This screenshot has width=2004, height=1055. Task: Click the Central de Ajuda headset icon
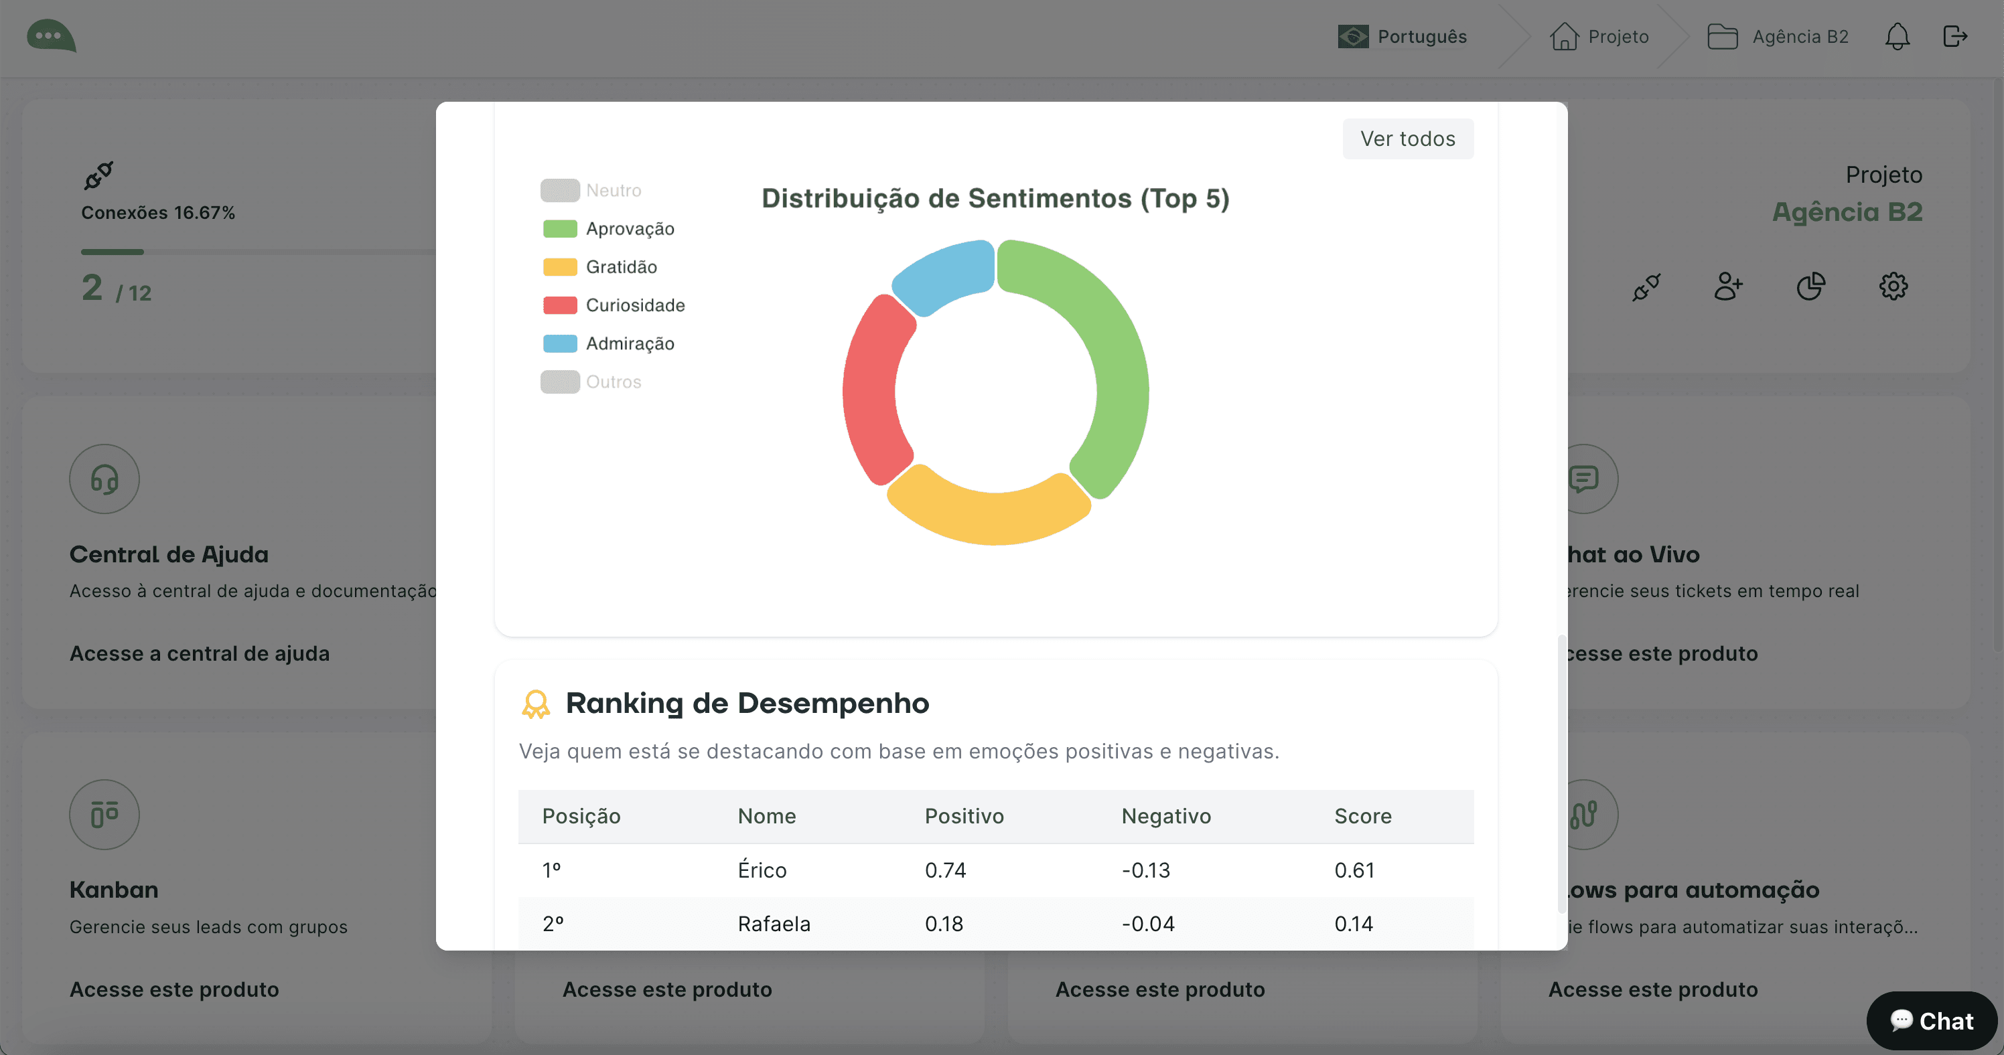(x=104, y=479)
